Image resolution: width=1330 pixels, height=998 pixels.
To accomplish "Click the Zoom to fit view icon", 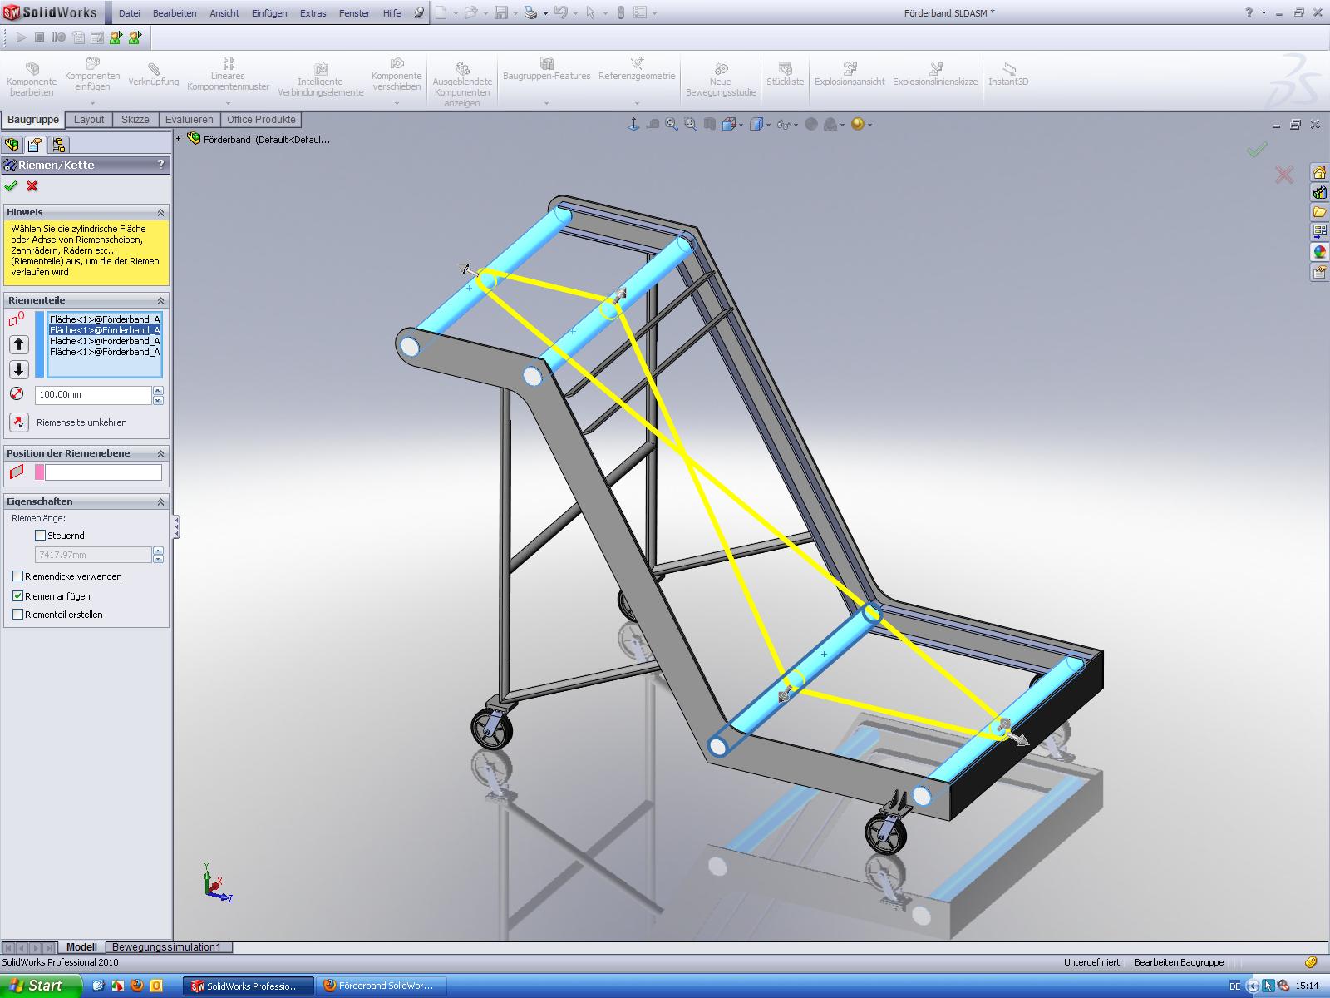I will [672, 124].
